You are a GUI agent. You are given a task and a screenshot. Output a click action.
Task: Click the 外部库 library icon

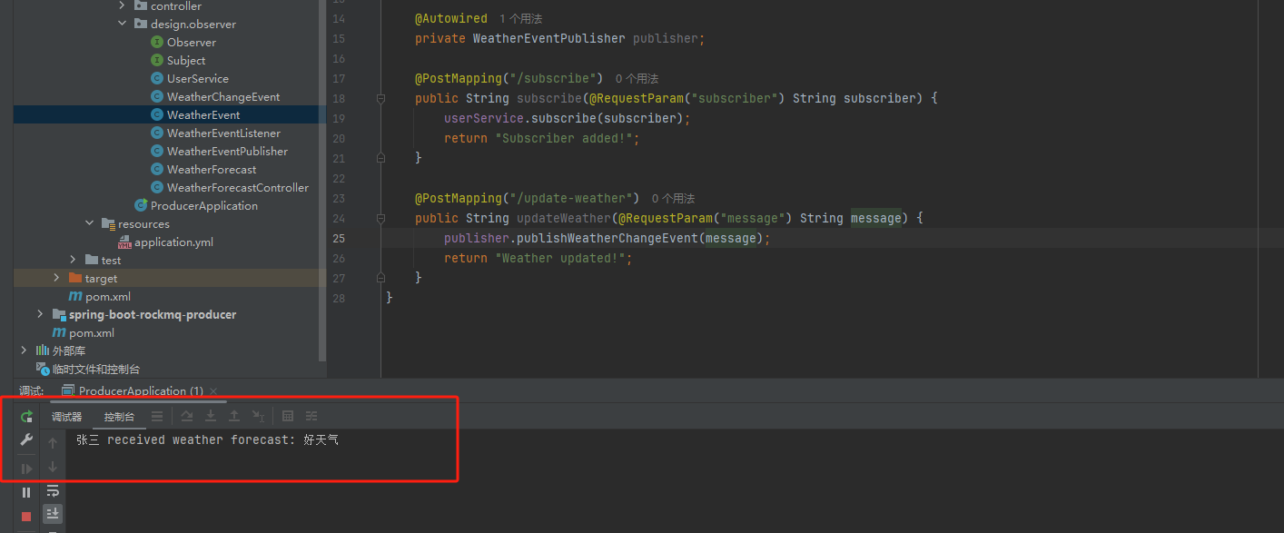tap(42, 350)
